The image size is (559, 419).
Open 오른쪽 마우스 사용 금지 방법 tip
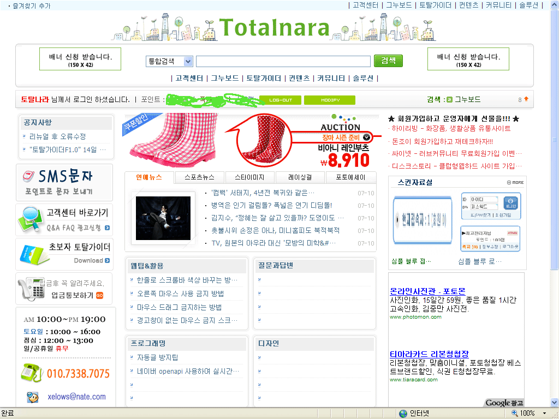(180, 294)
